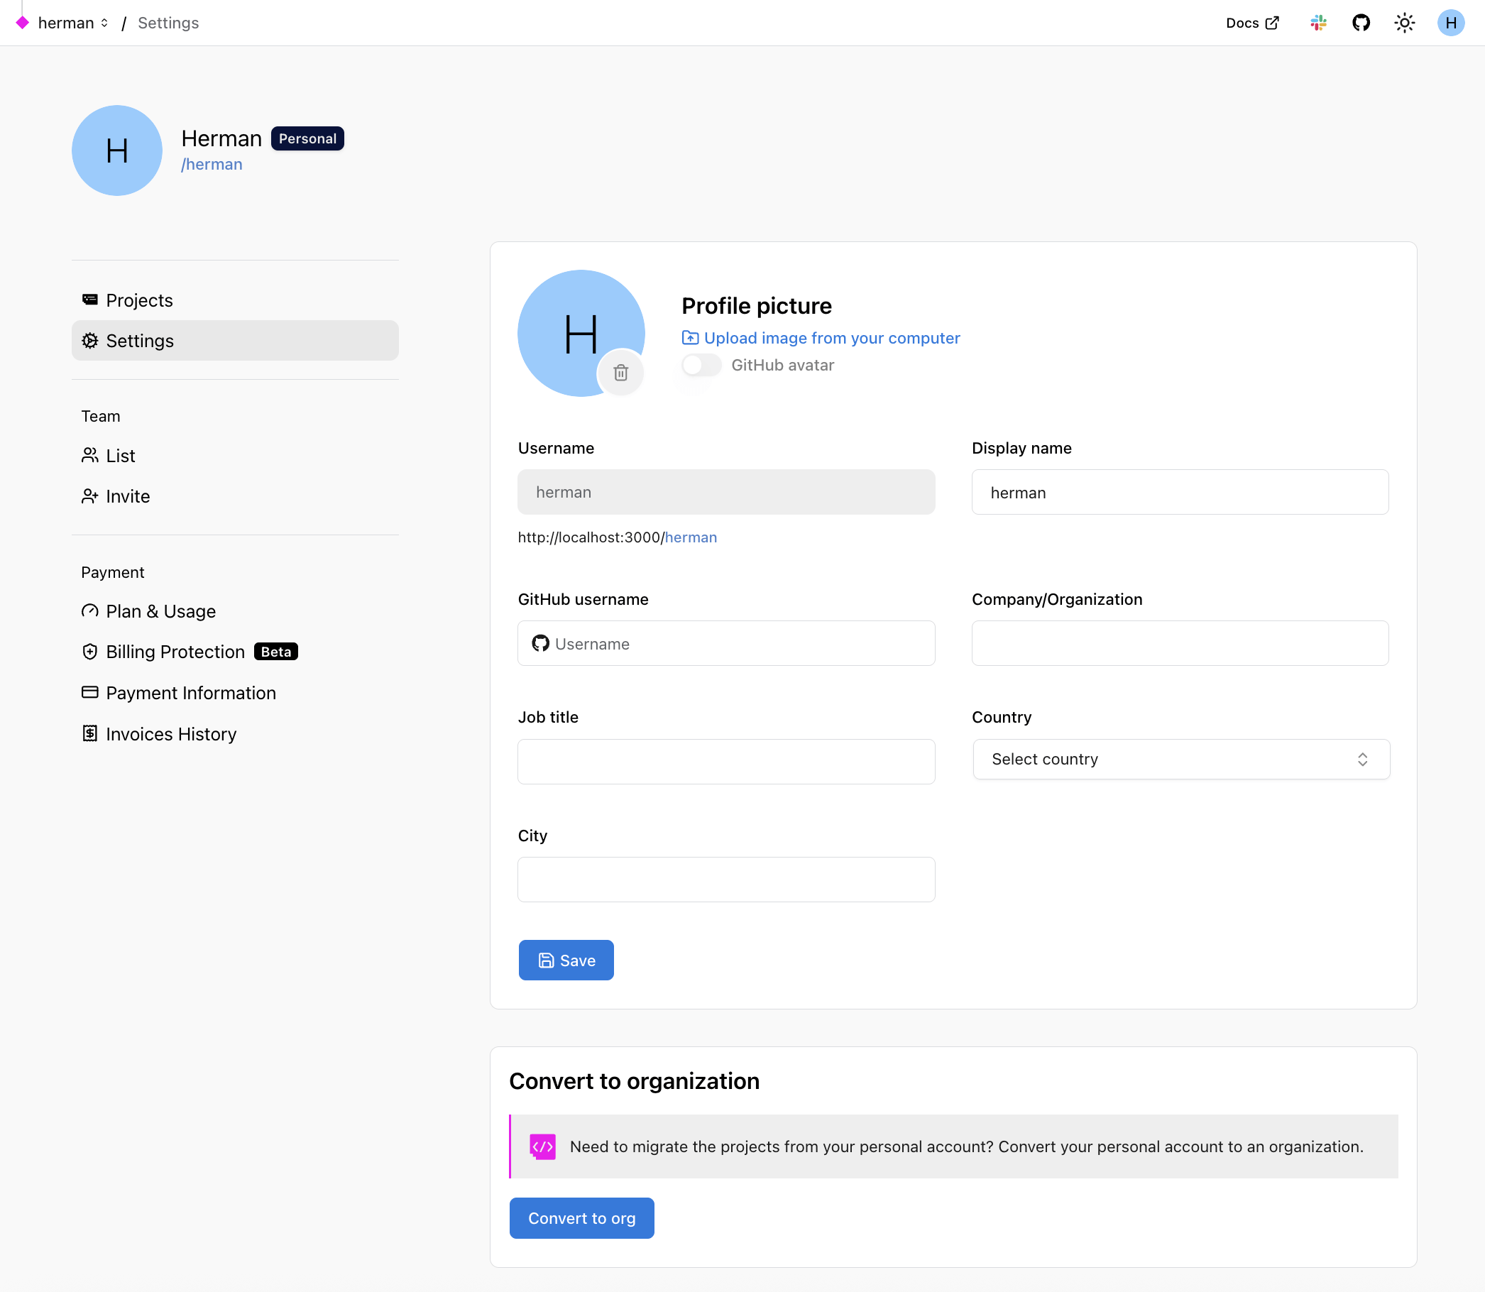
Task: Open the workspace switcher next to herman
Action: pyautogui.click(x=105, y=22)
